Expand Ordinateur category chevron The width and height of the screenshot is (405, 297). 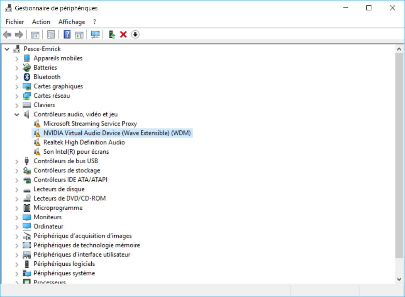[x=17, y=227]
